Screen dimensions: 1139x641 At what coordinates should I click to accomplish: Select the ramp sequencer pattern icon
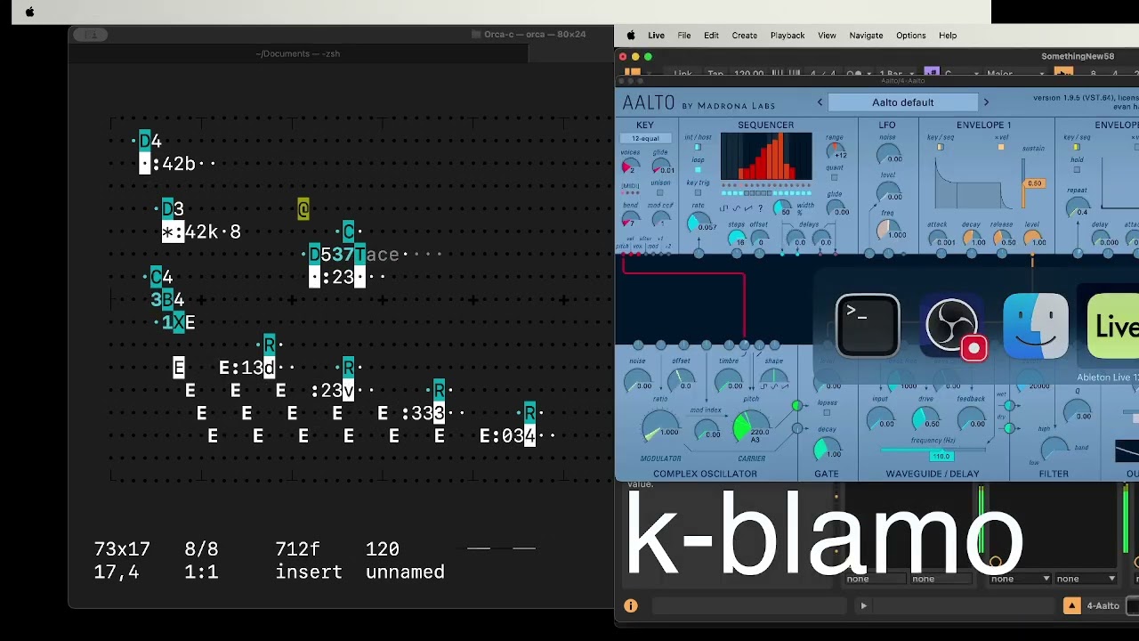(747, 208)
